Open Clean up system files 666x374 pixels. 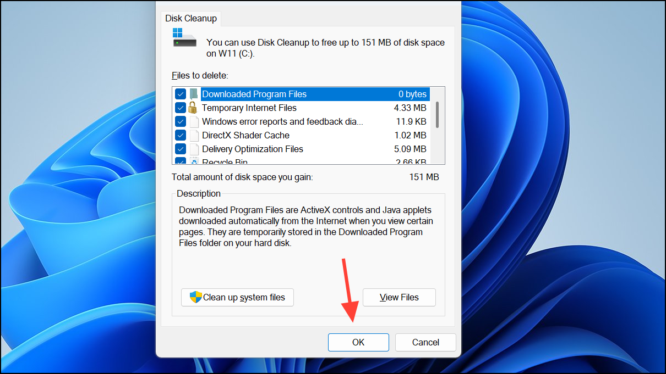coord(237,297)
